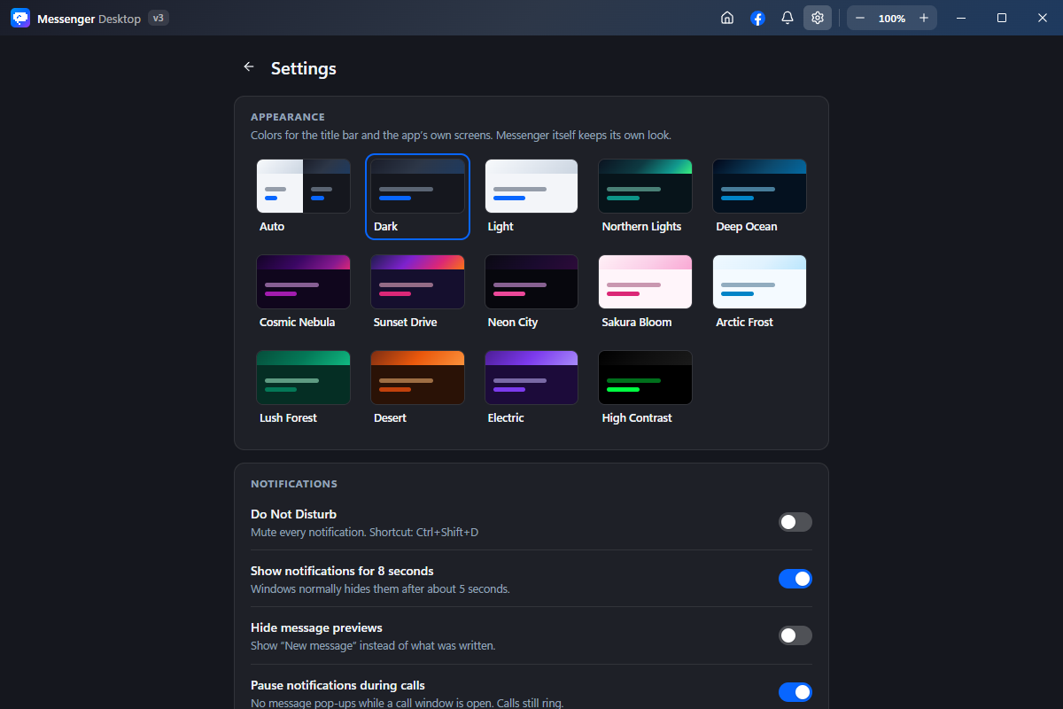This screenshot has width=1063, height=709.
Task: Enable Do Not Disturb toggle
Action: (x=795, y=522)
